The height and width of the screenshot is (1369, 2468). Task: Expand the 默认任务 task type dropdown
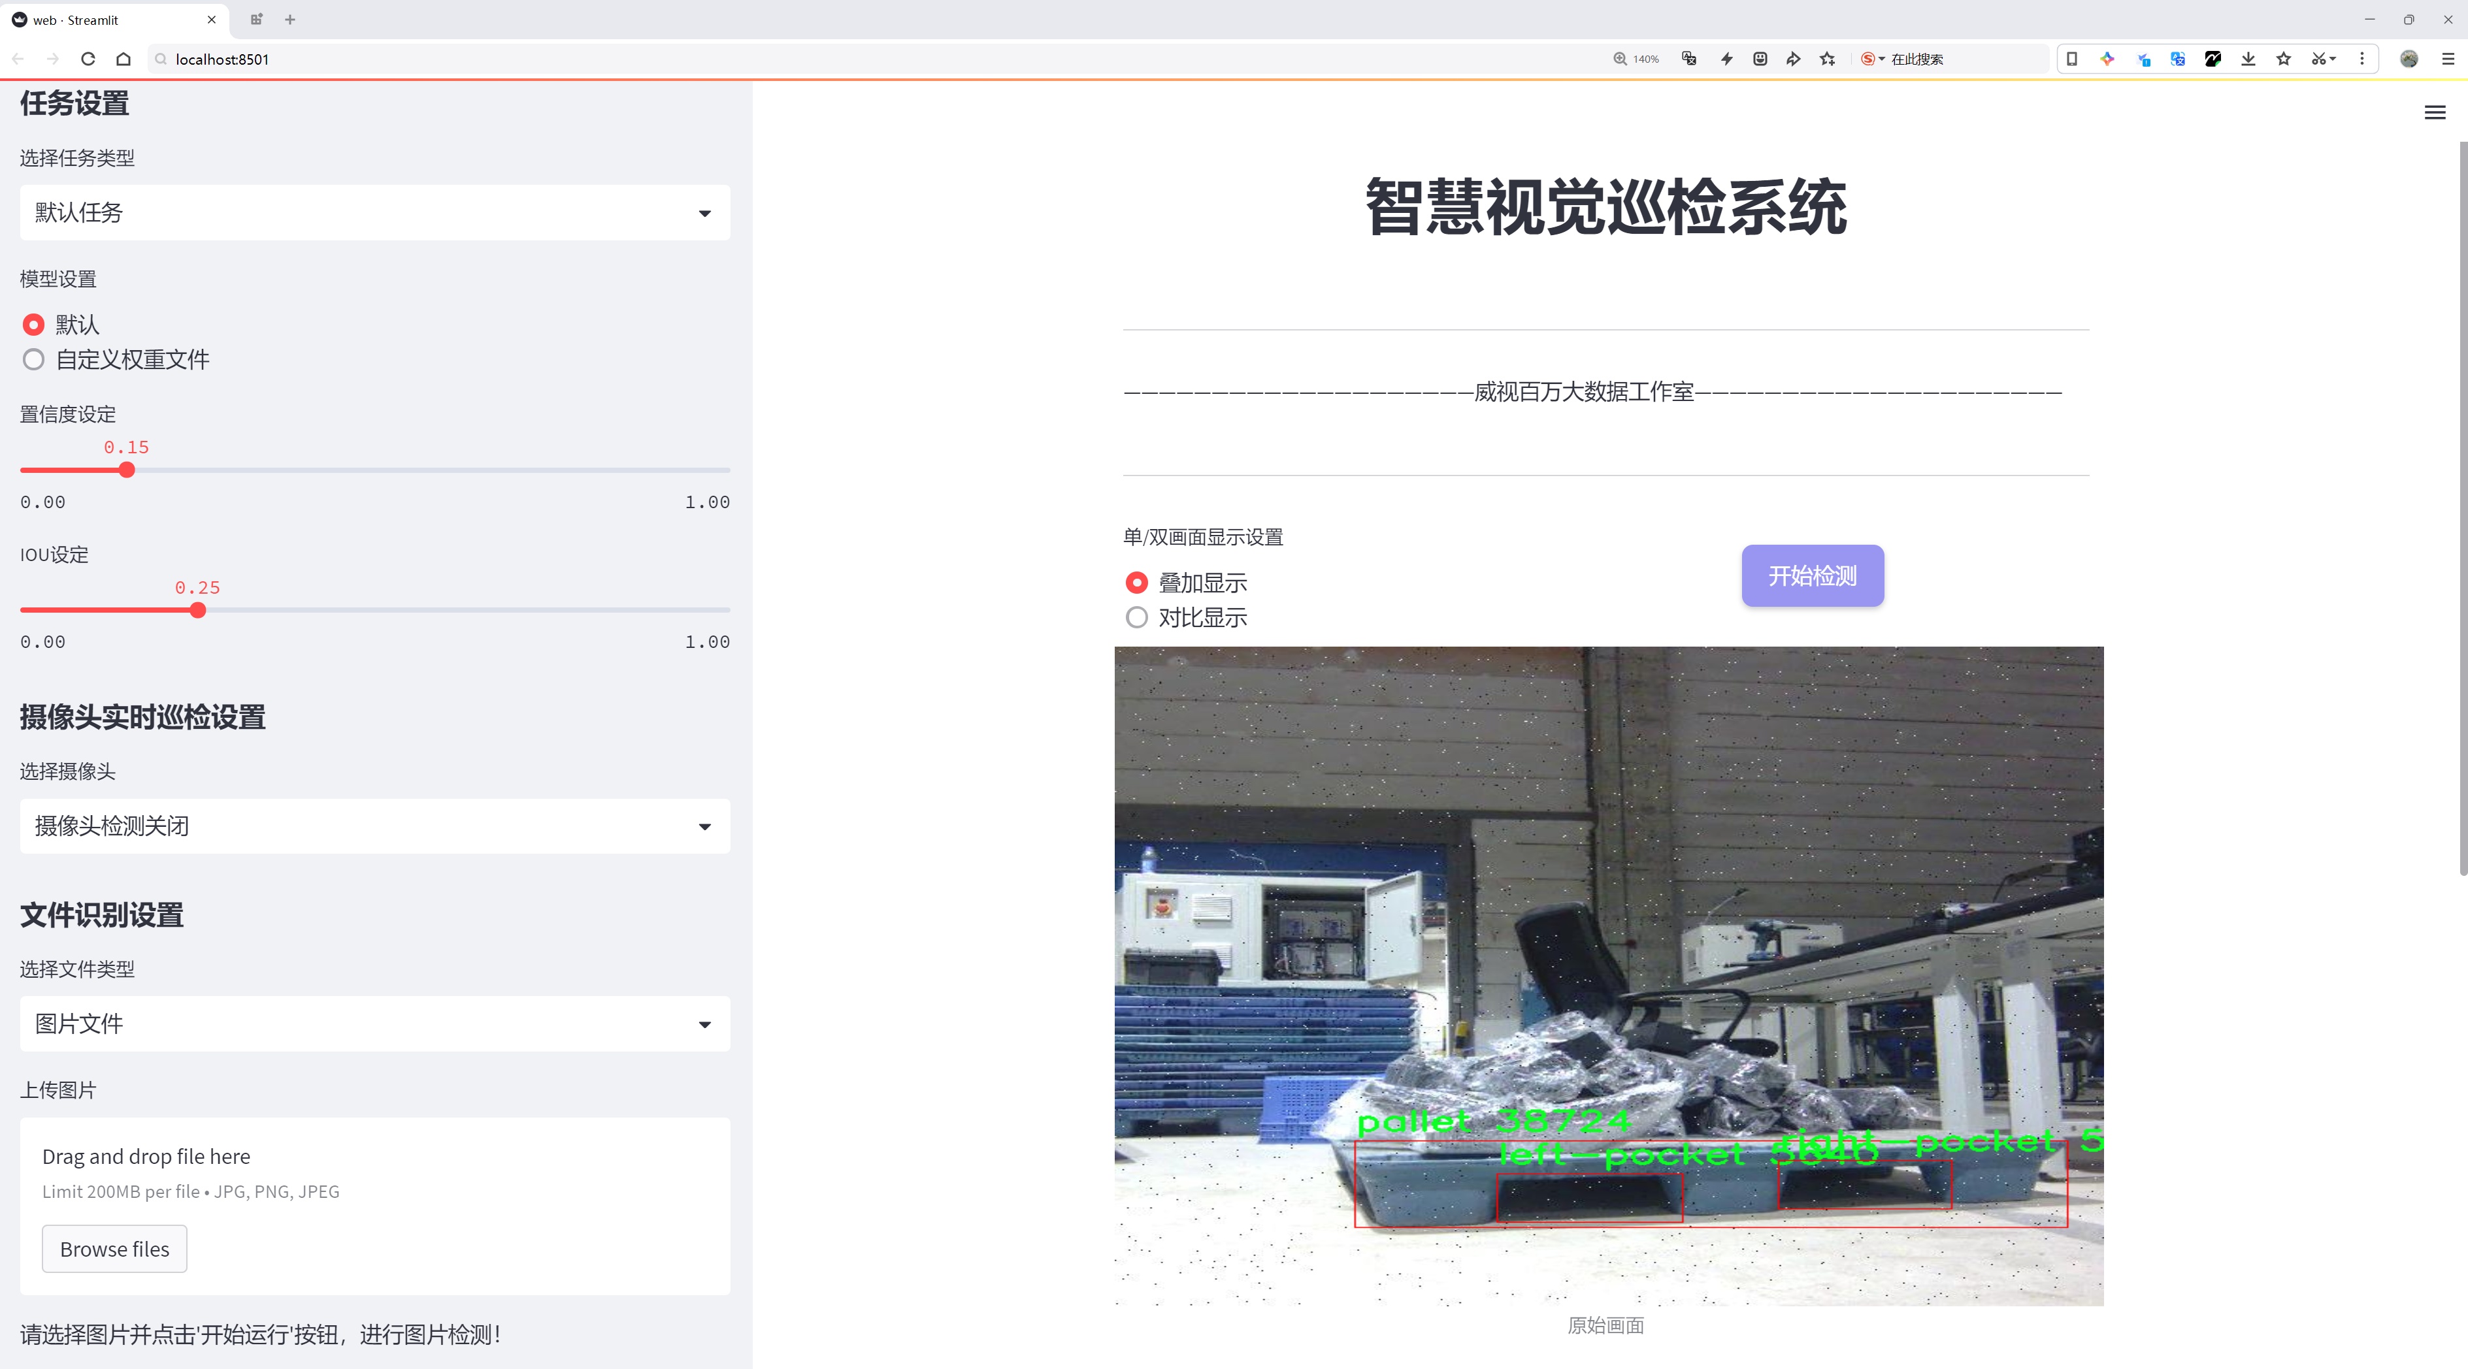(x=374, y=212)
